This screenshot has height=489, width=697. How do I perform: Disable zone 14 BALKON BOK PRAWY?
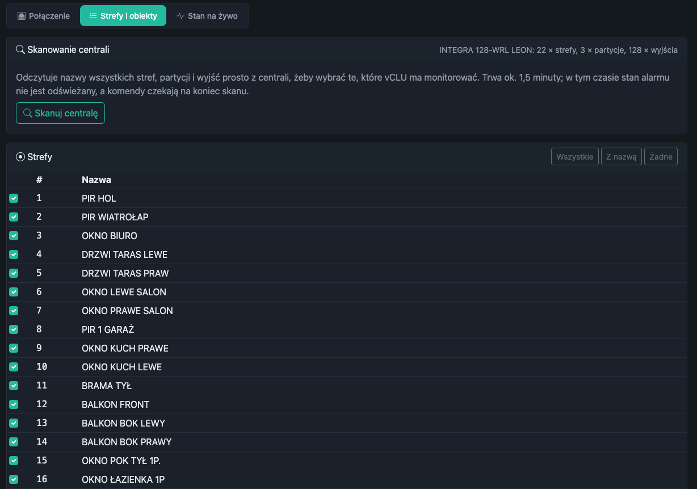point(14,442)
